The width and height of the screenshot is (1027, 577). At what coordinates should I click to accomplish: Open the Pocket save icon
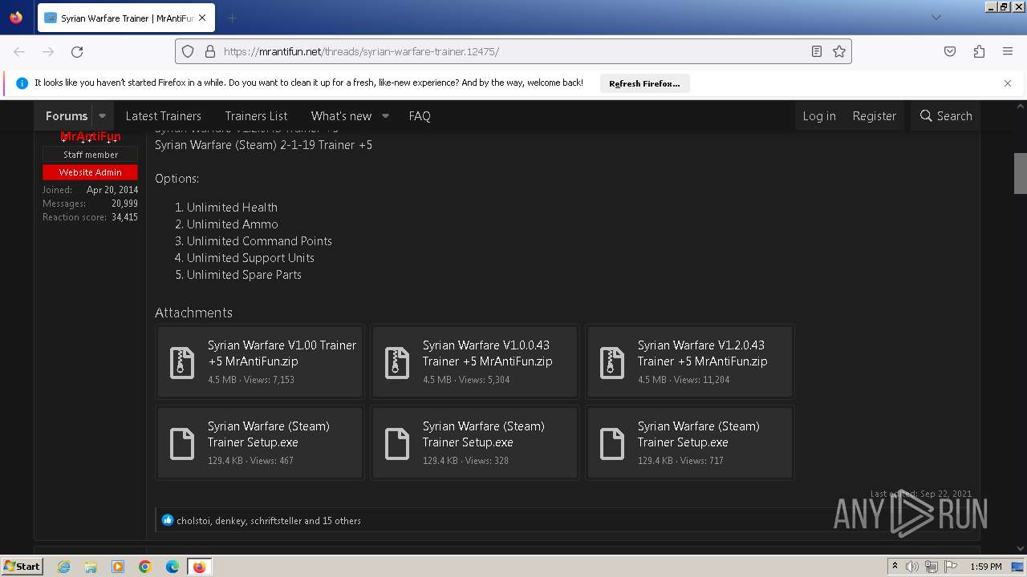point(950,51)
